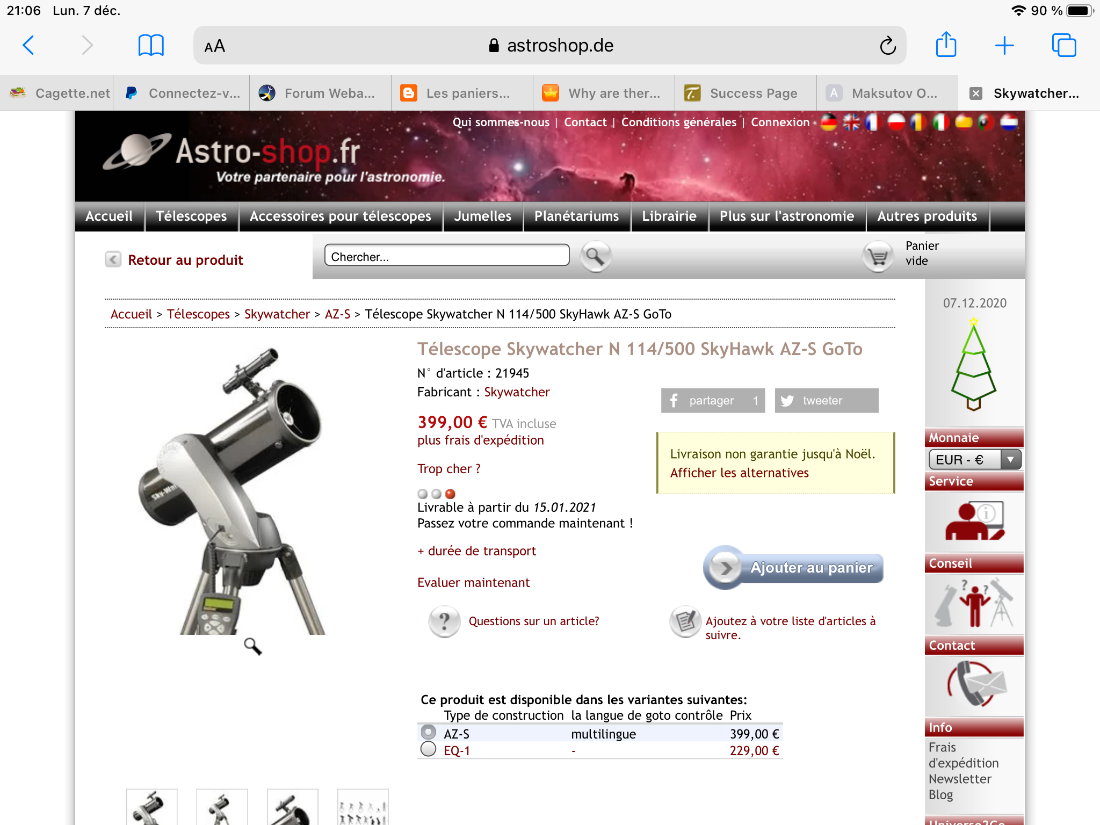Tap Safari share icon
Viewport: 1100px width, 825px height.
(946, 45)
